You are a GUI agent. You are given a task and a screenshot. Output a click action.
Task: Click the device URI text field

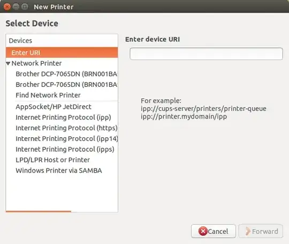[206, 54]
